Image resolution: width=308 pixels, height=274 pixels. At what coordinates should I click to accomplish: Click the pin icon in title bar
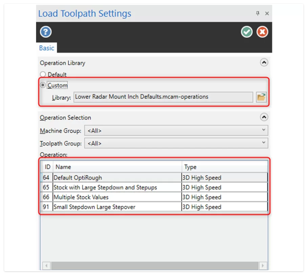coord(258,13)
